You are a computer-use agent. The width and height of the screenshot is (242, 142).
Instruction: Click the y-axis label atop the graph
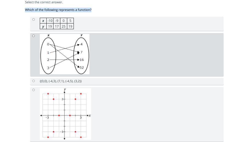click(65, 89)
